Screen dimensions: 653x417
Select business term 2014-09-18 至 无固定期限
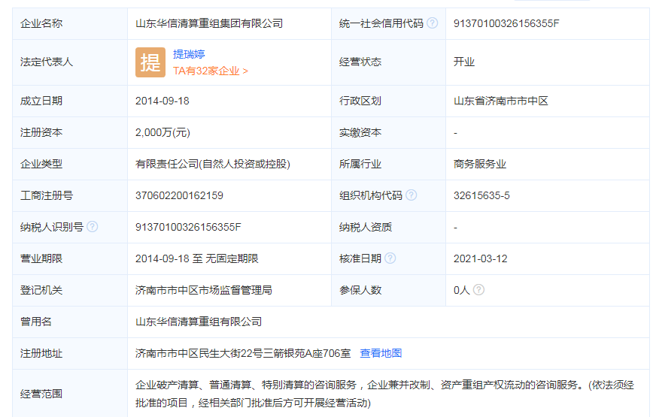(x=197, y=258)
